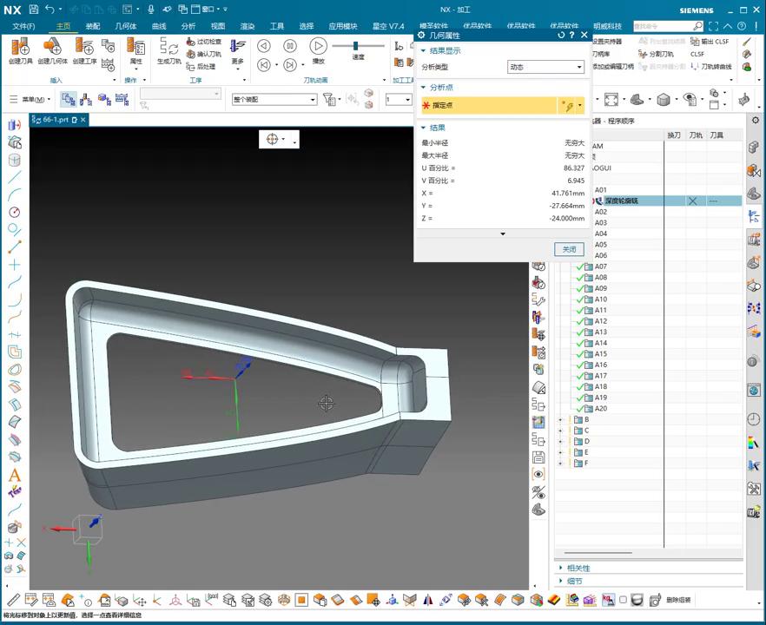Click the History clock icon in right sidebar

click(x=753, y=419)
